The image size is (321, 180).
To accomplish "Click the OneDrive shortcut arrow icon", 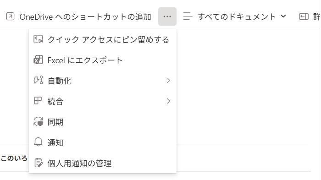I will (x=10, y=16).
